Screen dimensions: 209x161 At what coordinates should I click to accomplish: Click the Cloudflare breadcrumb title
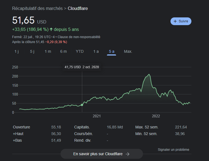[x=78, y=9]
